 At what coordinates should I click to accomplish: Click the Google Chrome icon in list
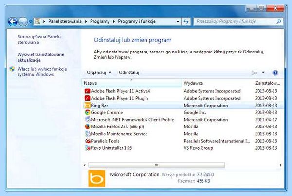point(87,112)
